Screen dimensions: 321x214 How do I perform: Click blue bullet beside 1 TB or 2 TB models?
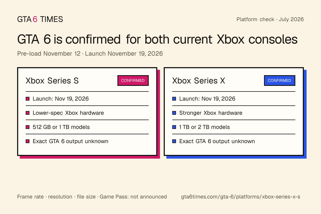(174, 127)
